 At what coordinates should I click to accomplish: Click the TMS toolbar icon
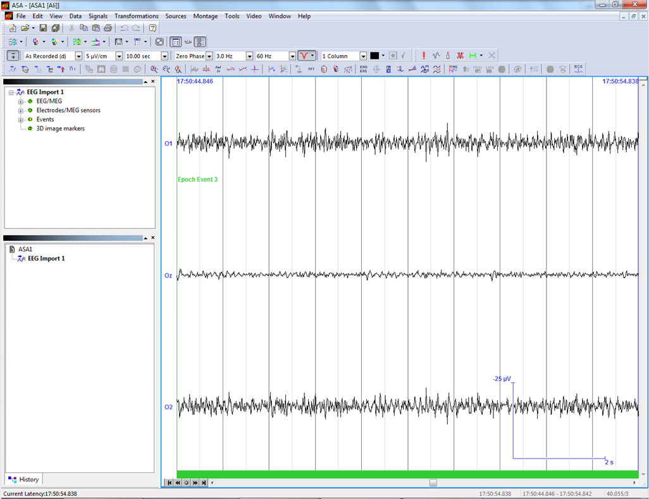(x=453, y=69)
